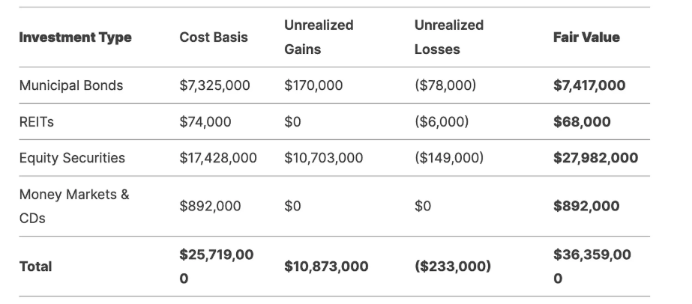Click the ($78,000) unrealized losses cell
The image size is (692, 304).
click(x=445, y=85)
